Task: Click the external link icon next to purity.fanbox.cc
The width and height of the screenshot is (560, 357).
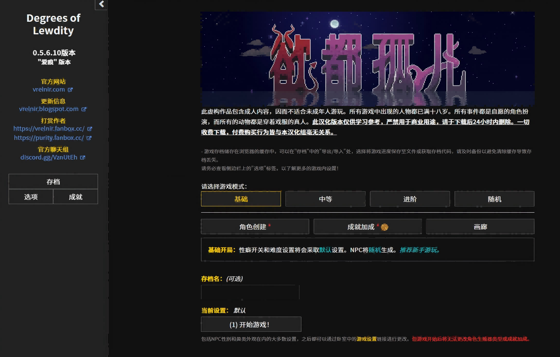Action: point(89,138)
